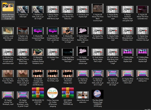This screenshot has height=110, width=151.
Task: Select 9. Haylee Fishnet Show And BadAss Women video
Action: click(x=83, y=31)
